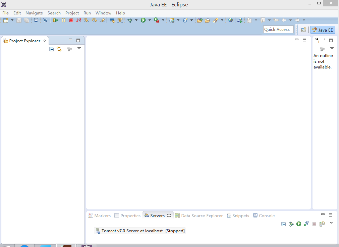This screenshot has height=247, width=339.
Task: Open Project Explorer View Menu triangle
Action: (x=79, y=48)
